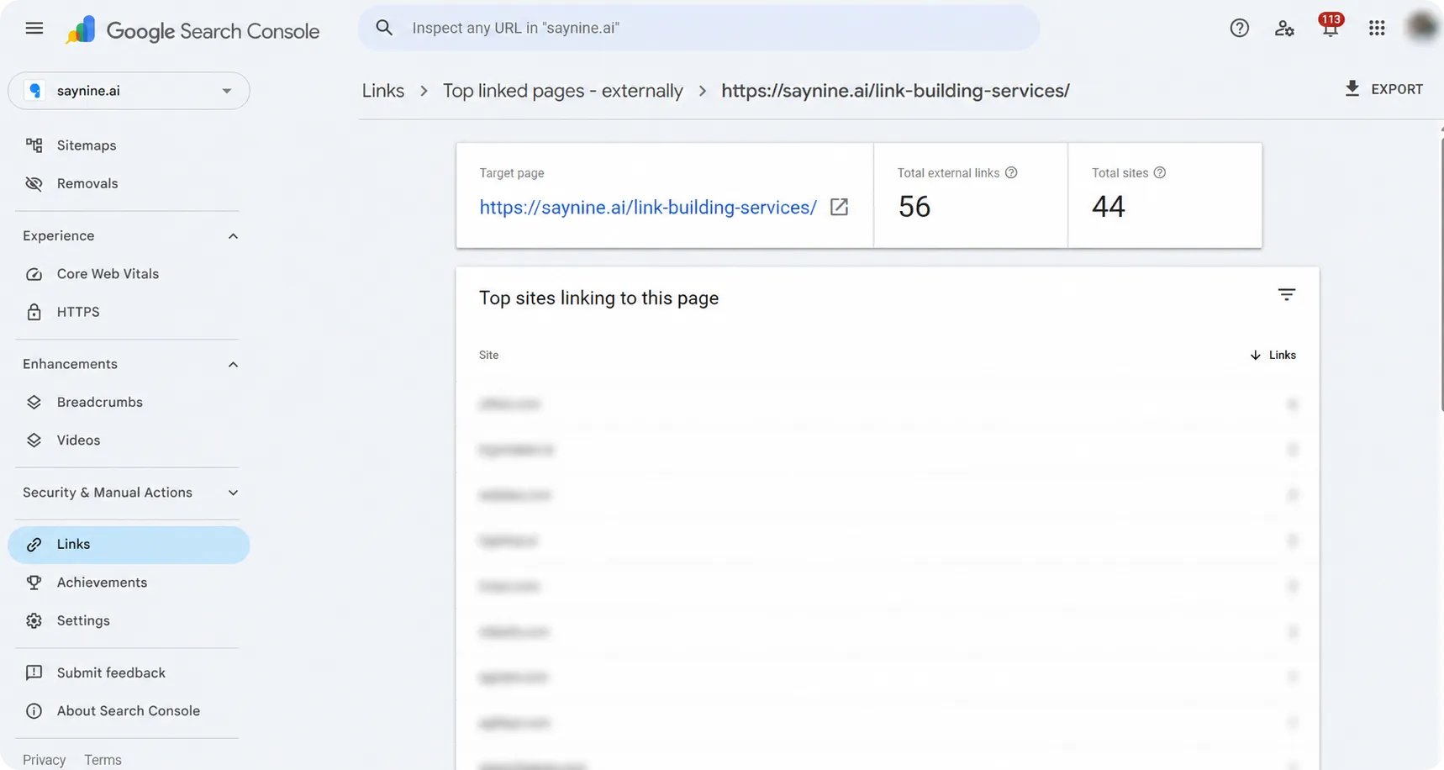Open About Search Console
1444x770 pixels.
coord(129,711)
